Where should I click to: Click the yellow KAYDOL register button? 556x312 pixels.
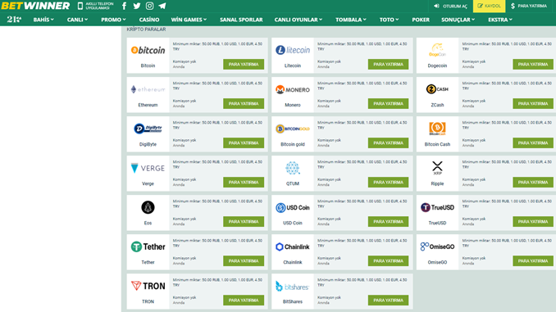[489, 6]
